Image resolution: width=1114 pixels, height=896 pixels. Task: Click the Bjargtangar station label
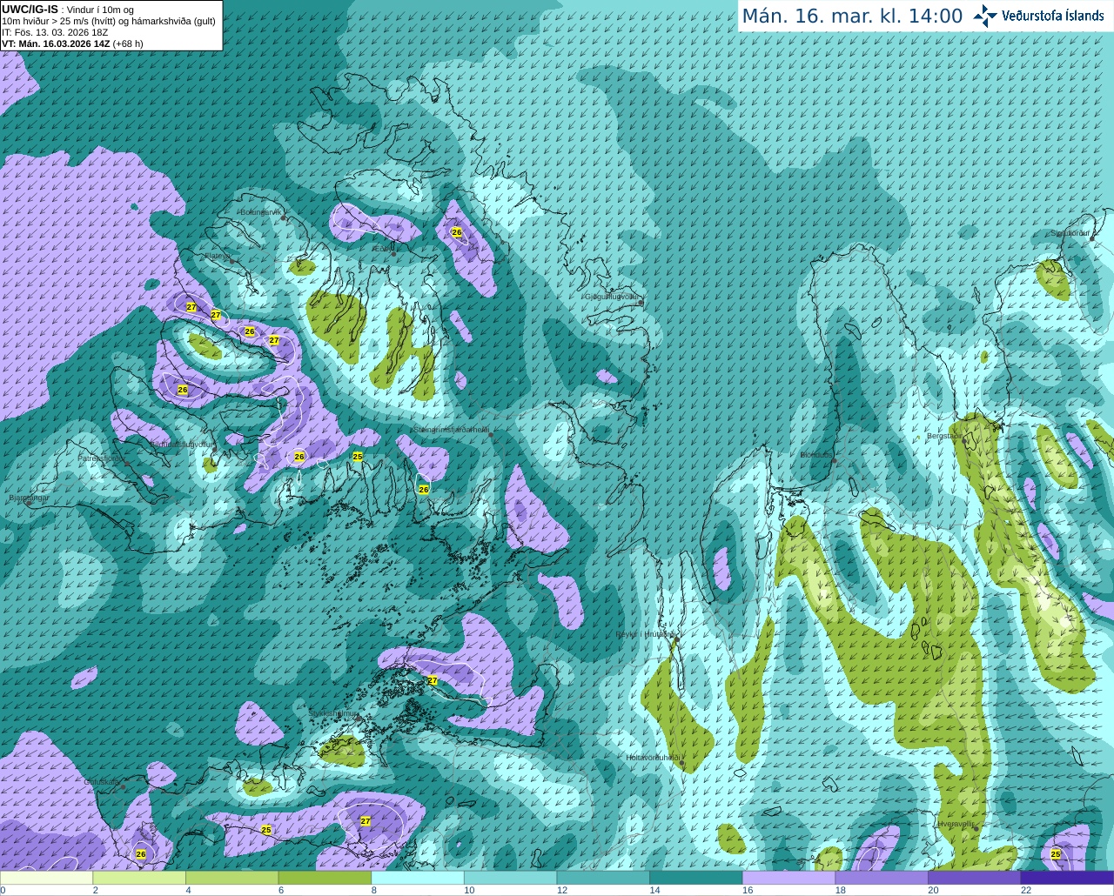(x=29, y=498)
